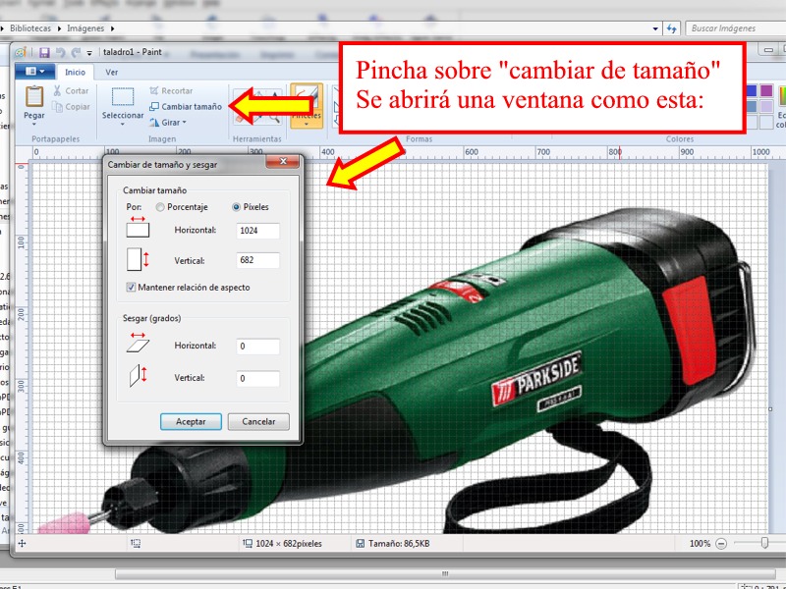Click the resize Horizontal field showing 1024
This screenshot has height=589, width=786.
click(257, 231)
